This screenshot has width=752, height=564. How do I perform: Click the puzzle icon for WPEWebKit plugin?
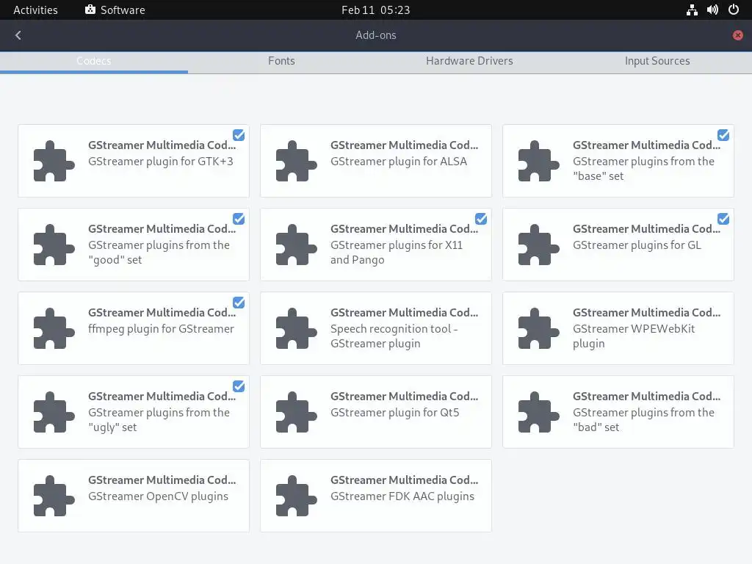pos(538,328)
